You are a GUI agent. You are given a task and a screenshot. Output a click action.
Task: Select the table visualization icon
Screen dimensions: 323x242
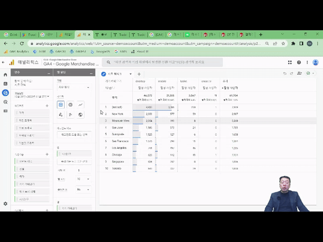click(x=61, y=105)
